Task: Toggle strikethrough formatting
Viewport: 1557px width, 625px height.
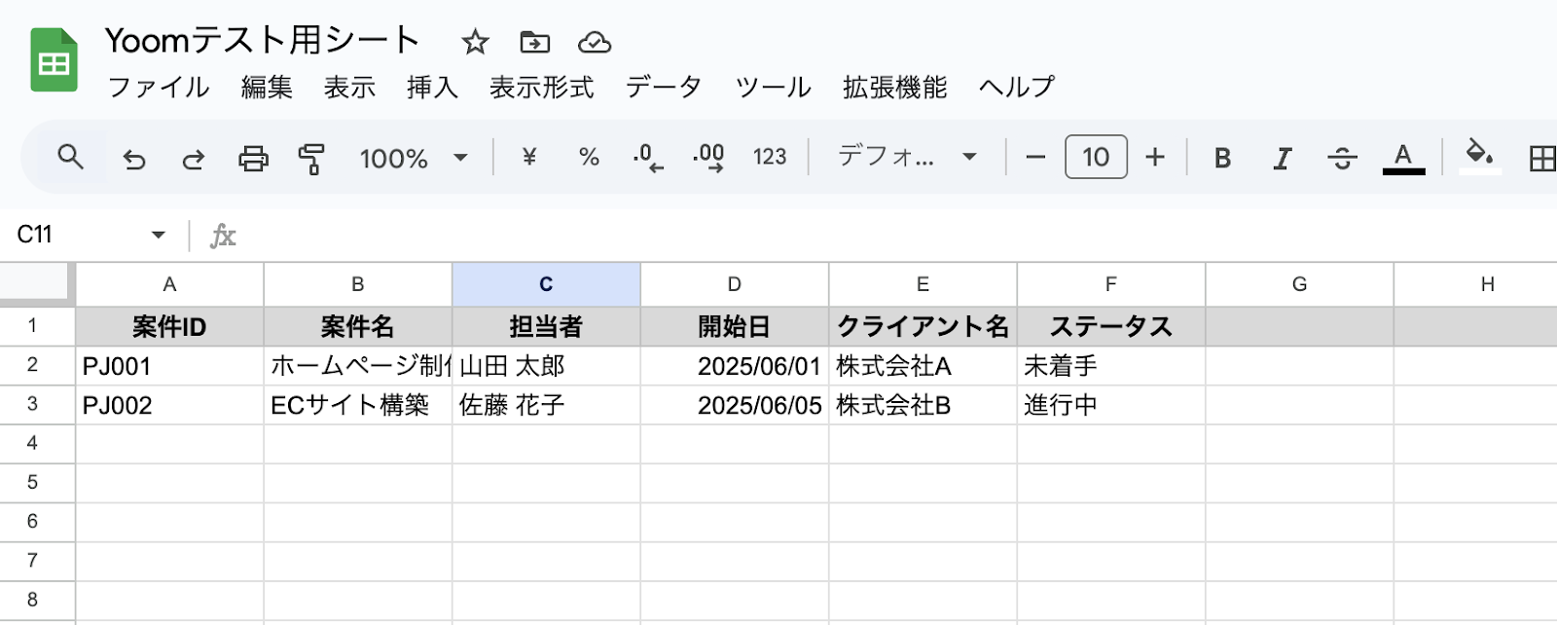Action: [x=1342, y=158]
